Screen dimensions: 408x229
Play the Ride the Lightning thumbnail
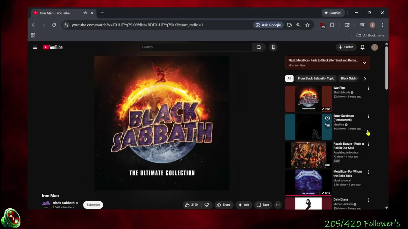(x=308, y=183)
